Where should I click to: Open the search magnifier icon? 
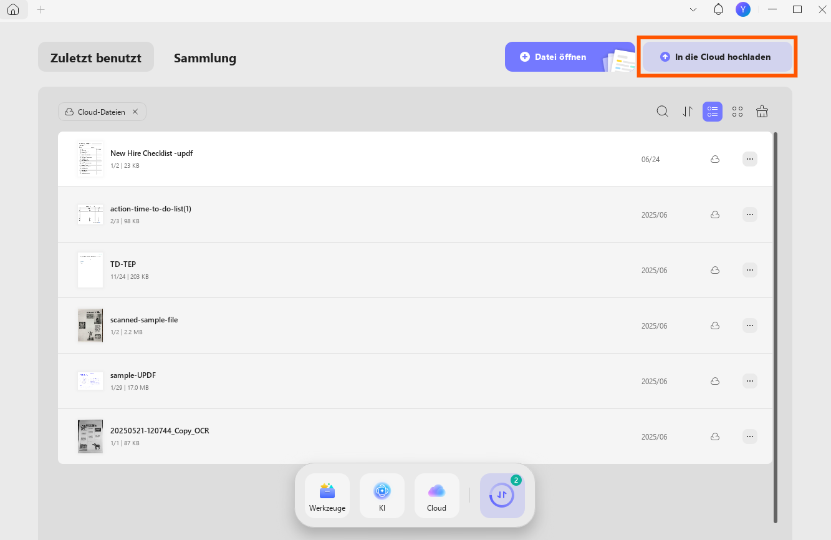663,112
